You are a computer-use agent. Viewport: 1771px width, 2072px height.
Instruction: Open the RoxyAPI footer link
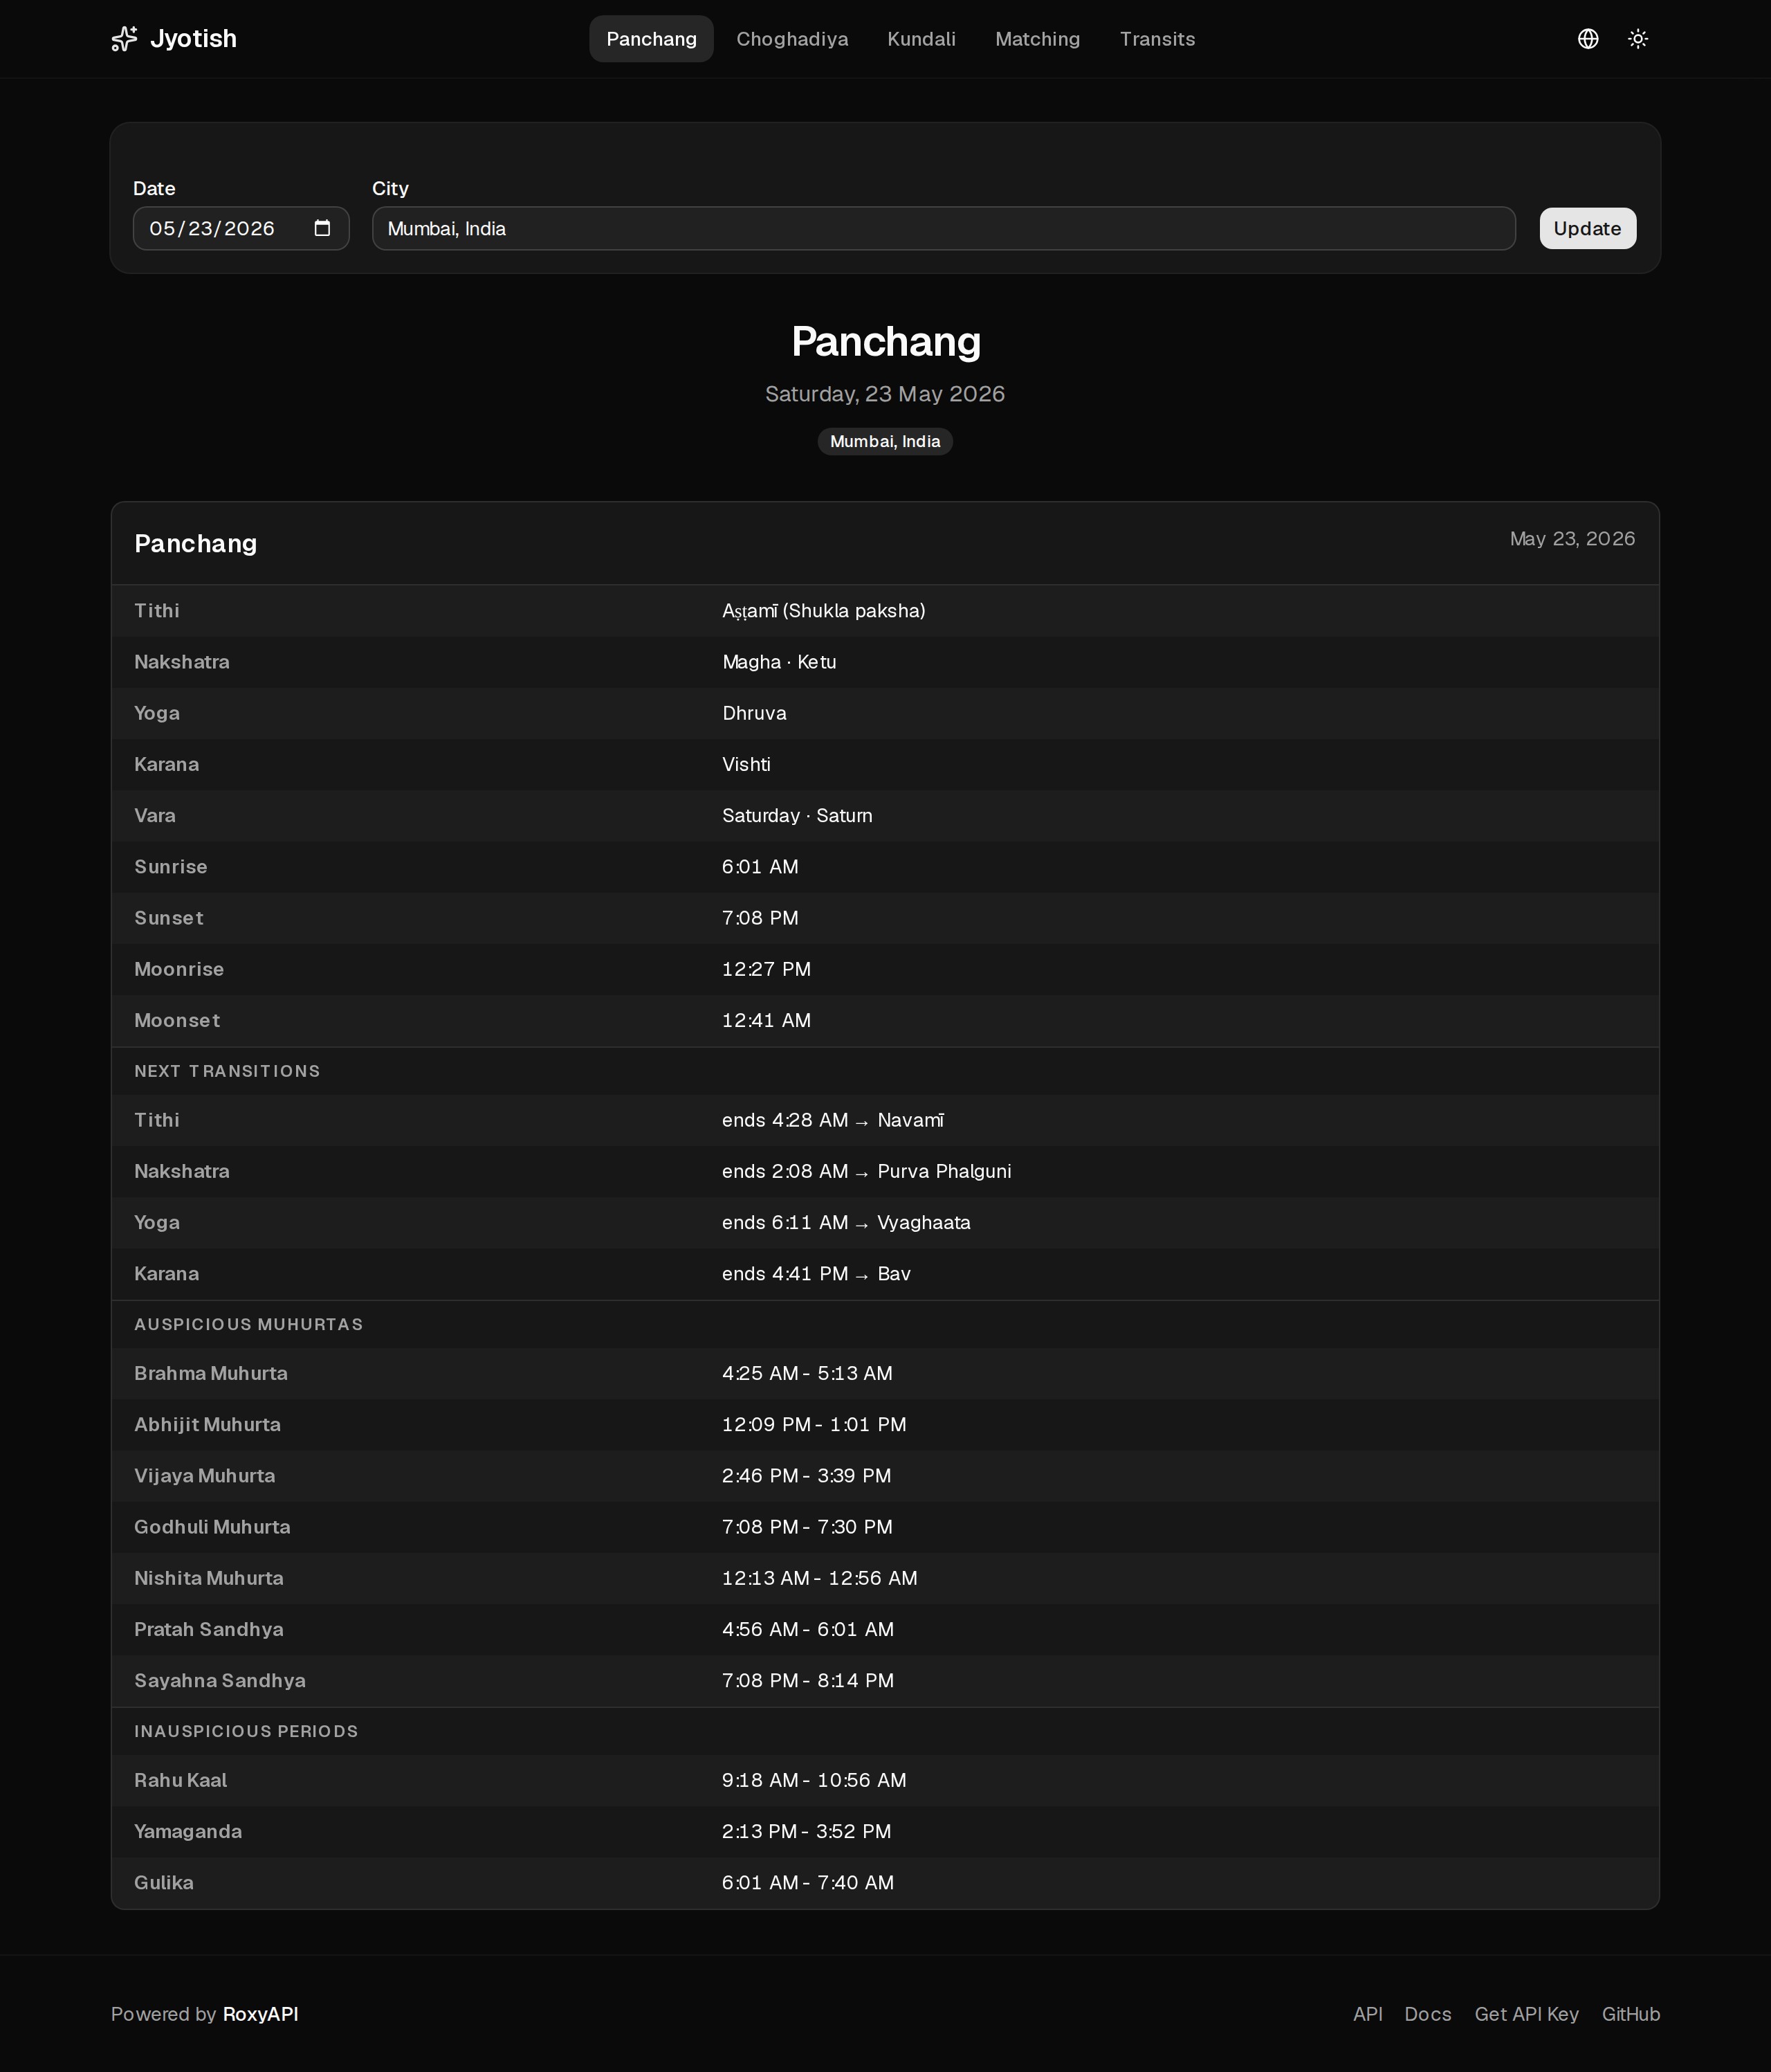coord(260,2014)
